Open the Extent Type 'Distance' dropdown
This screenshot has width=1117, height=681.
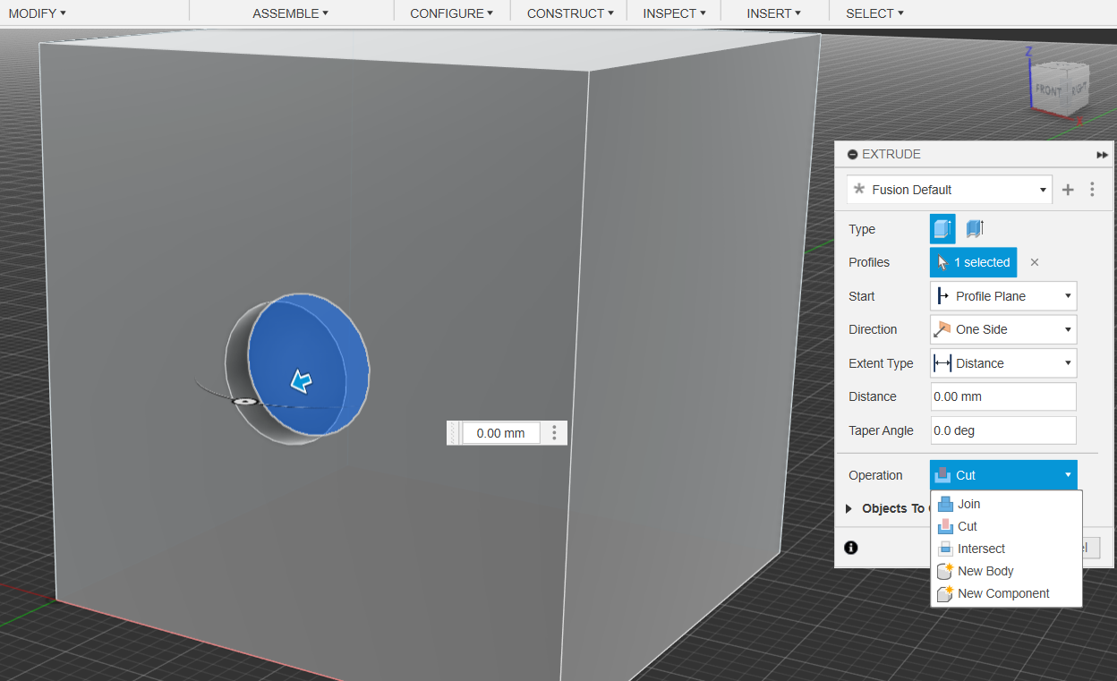[x=1003, y=363]
